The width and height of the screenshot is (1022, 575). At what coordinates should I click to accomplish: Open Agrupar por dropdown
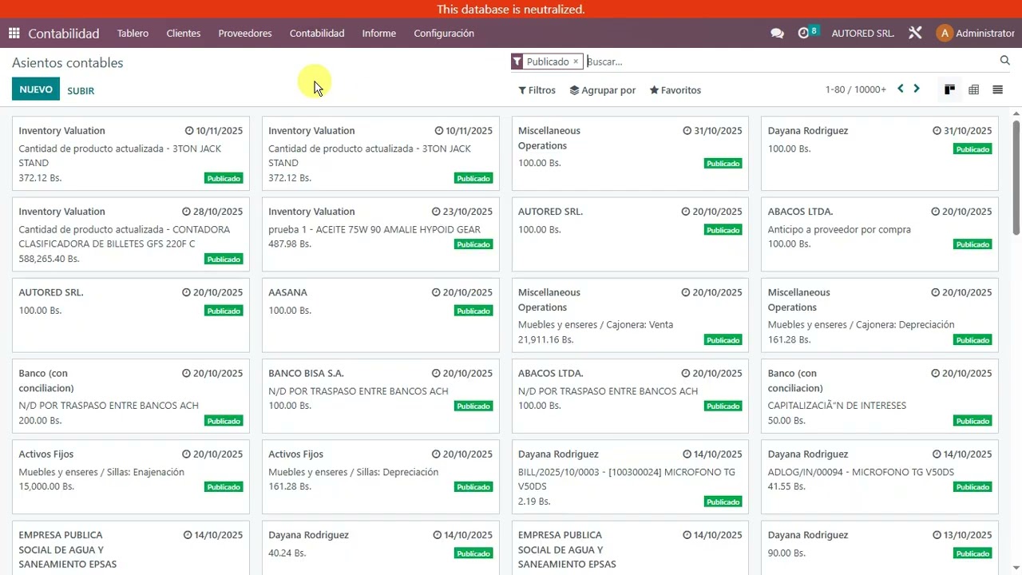(603, 90)
